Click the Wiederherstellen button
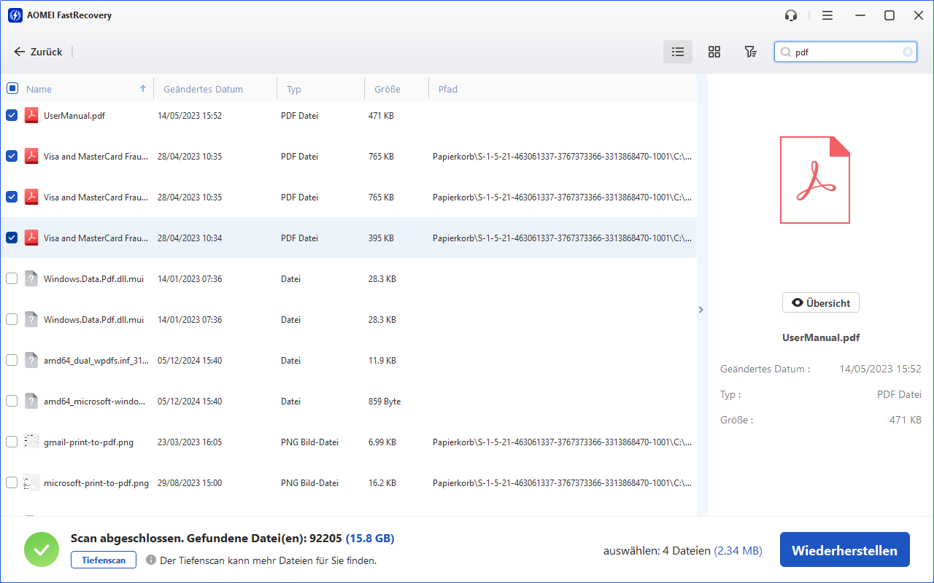The height and width of the screenshot is (583, 934). 844,550
